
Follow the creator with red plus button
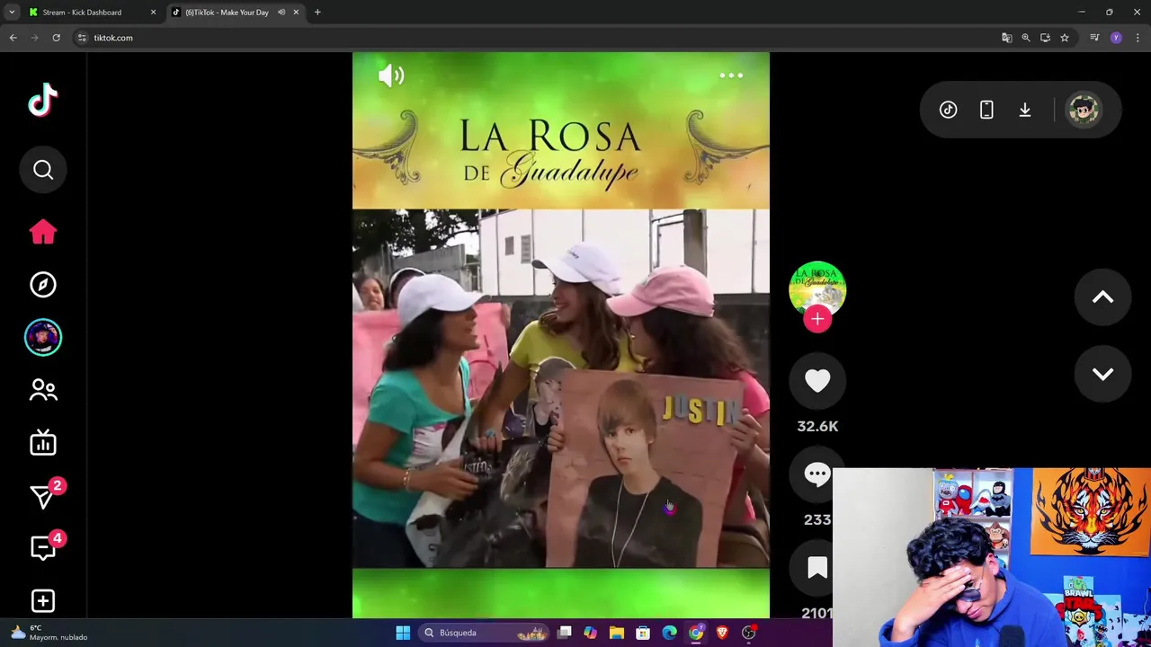click(817, 319)
